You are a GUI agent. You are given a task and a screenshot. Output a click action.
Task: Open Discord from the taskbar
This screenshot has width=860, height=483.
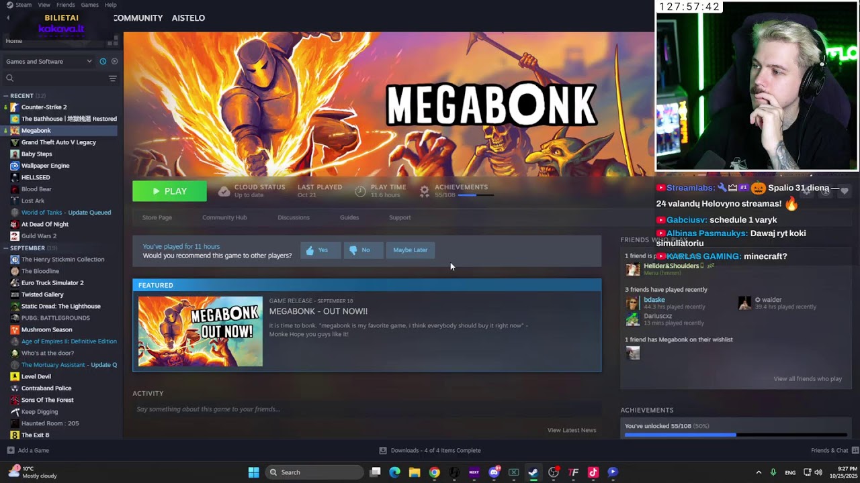point(494,472)
